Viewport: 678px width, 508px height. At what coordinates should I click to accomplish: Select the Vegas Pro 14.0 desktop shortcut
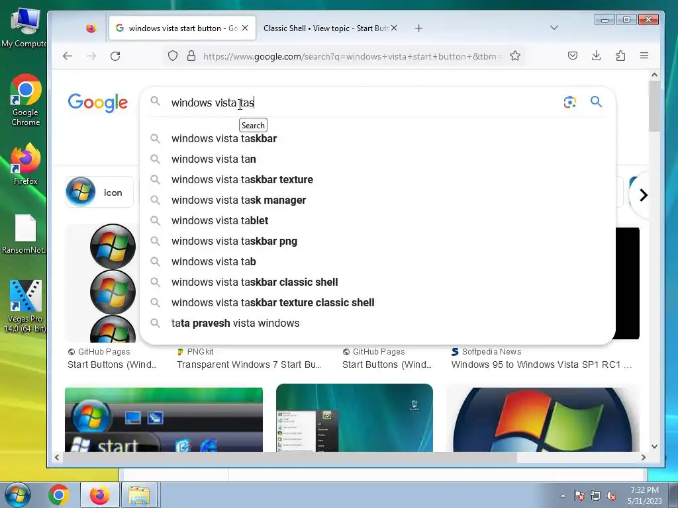[x=24, y=306]
